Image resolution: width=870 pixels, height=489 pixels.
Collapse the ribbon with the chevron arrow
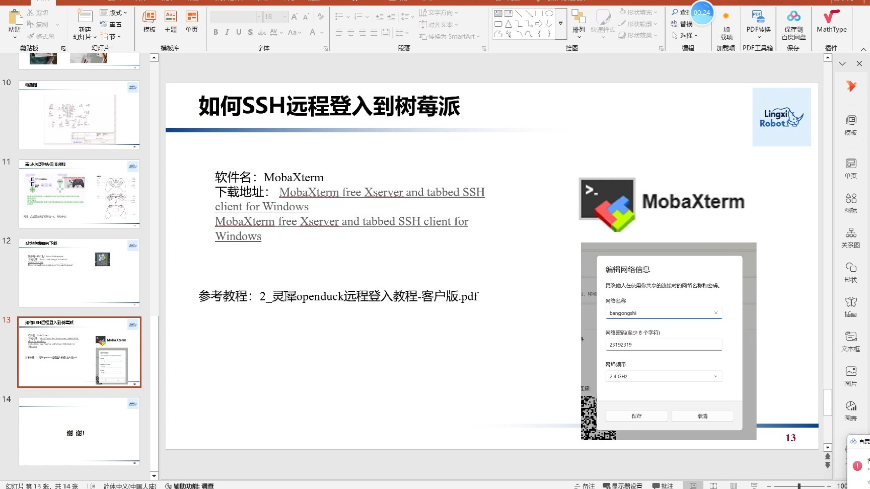click(863, 48)
